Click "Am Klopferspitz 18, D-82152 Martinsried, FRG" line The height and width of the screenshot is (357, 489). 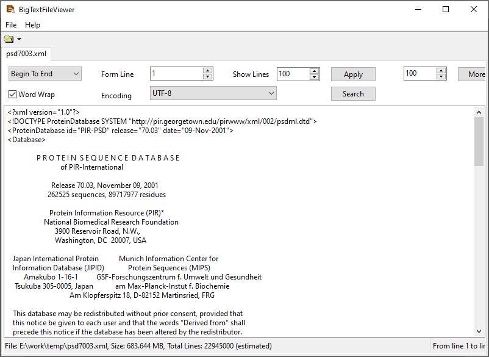[x=142, y=295]
